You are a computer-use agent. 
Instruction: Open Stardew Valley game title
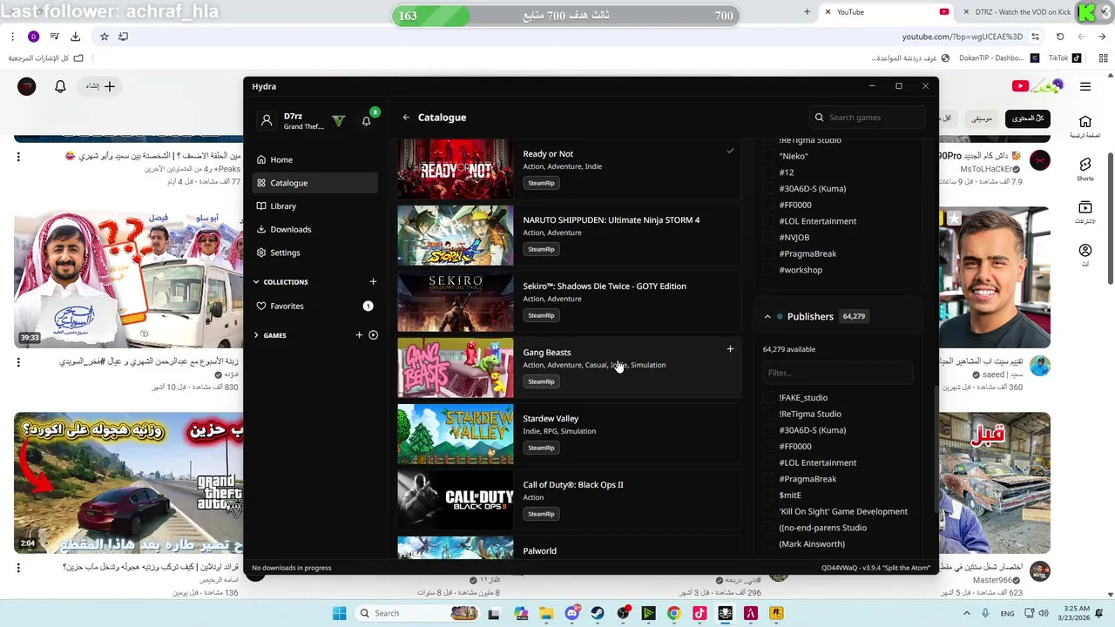pyautogui.click(x=551, y=419)
